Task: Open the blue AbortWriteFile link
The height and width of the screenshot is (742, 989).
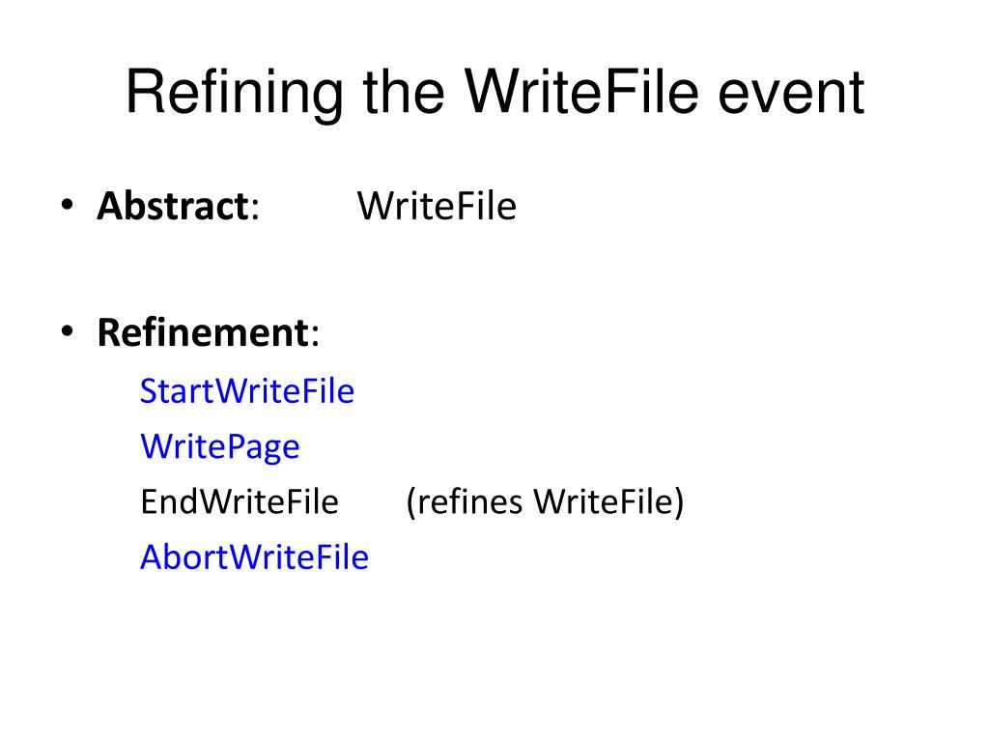Action: (x=254, y=557)
